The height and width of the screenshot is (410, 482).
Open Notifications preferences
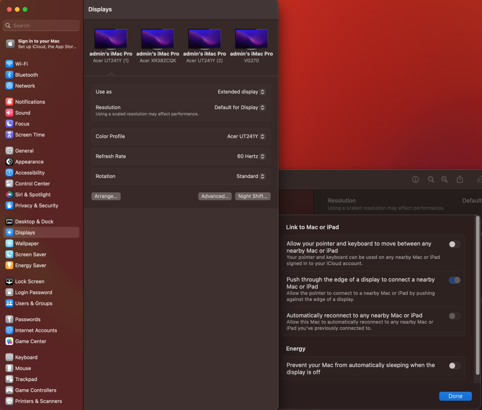click(41, 102)
